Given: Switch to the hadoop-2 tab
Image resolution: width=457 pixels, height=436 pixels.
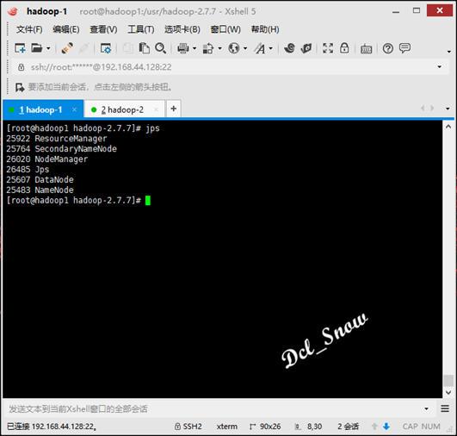Looking at the screenshot, I should [x=125, y=109].
